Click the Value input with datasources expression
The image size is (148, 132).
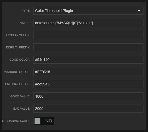[88, 23]
